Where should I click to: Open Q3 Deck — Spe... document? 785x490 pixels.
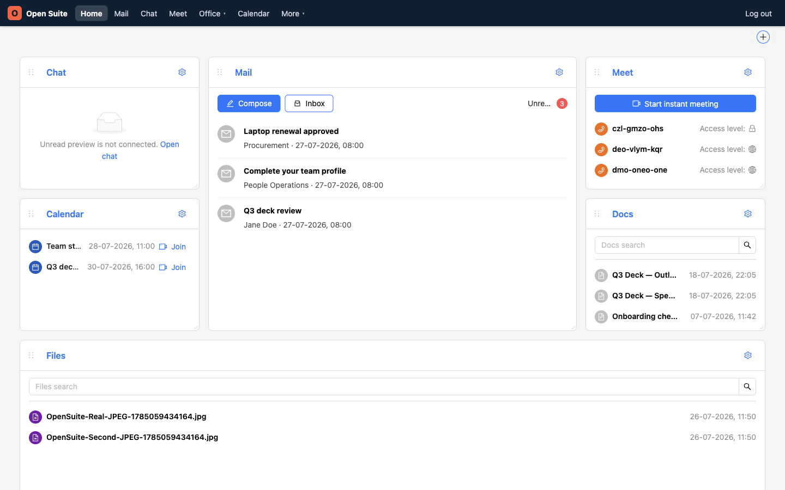644,296
